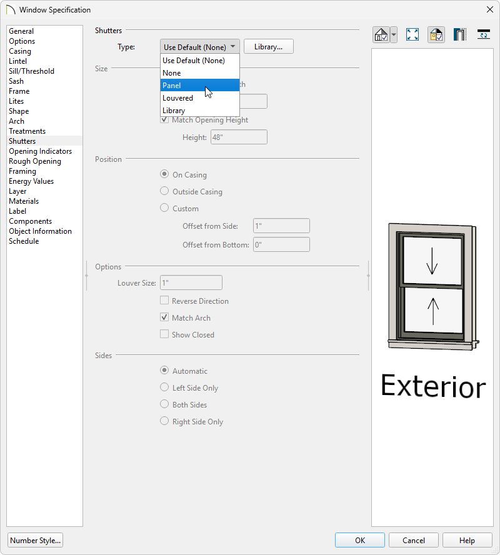The height and width of the screenshot is (555, 500).
Task: Open Help for this dialog
Action: tap(467, 540)
